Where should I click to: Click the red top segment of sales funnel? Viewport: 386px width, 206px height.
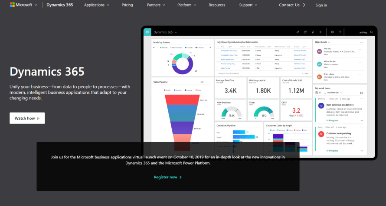coord(182,100)
